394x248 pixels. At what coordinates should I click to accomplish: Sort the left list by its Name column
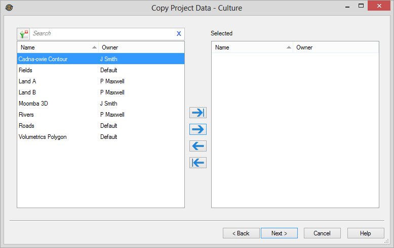point(58,47)
